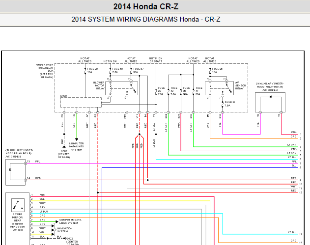Click the 'BLU' label at right-edge connector 8
Image resolution: width=310 pixels, height=245 pixels.
pos(294,165)
